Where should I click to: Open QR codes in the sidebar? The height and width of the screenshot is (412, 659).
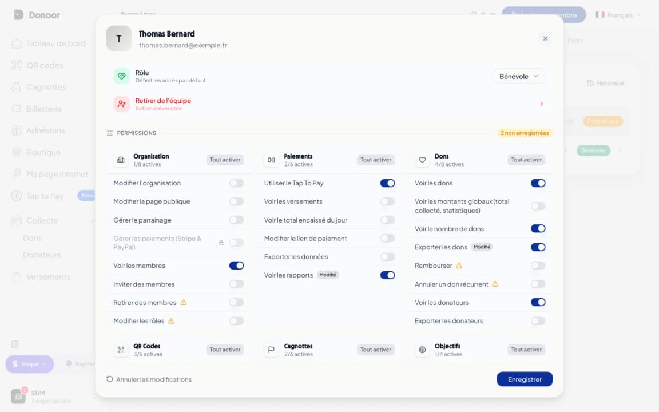(x=37, y=66)
